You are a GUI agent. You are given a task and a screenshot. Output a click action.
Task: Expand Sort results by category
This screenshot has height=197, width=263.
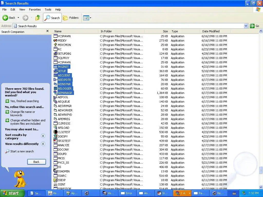pos(43,136)
